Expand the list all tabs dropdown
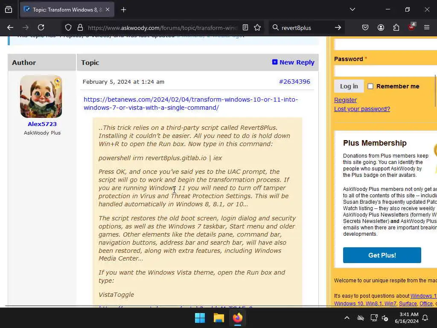437x328 pixels. 352,9
